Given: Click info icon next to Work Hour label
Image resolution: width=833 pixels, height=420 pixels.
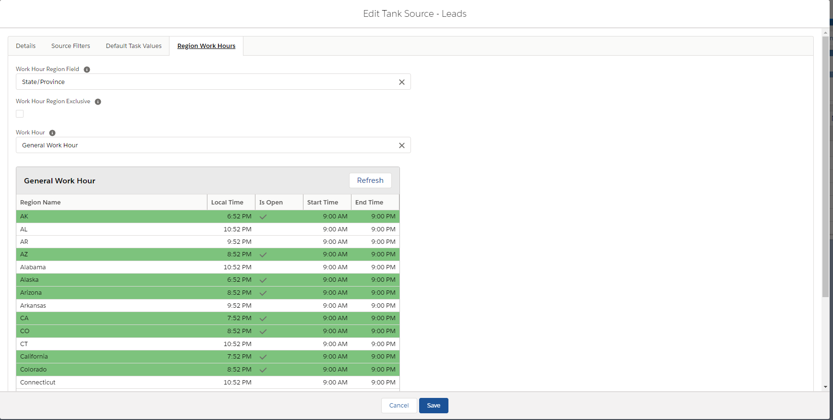Looking at the screenshot, I should [x=52, y=133].
